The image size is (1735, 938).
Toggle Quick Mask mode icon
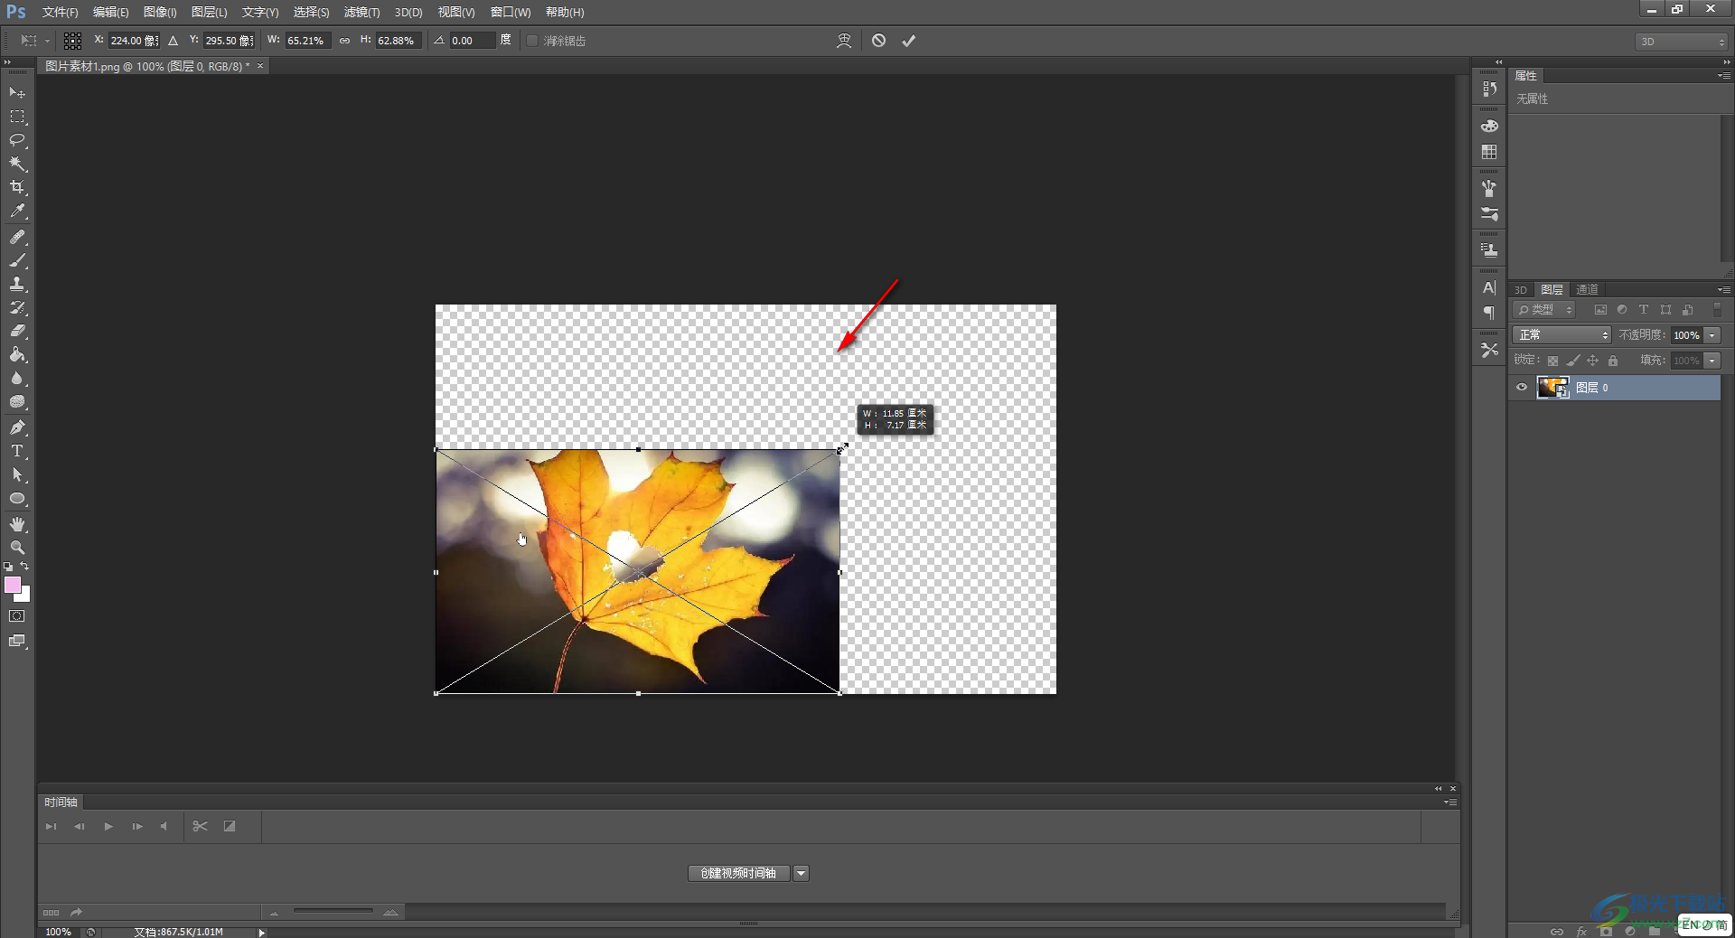pyautogui.click(x=17, y=616)
